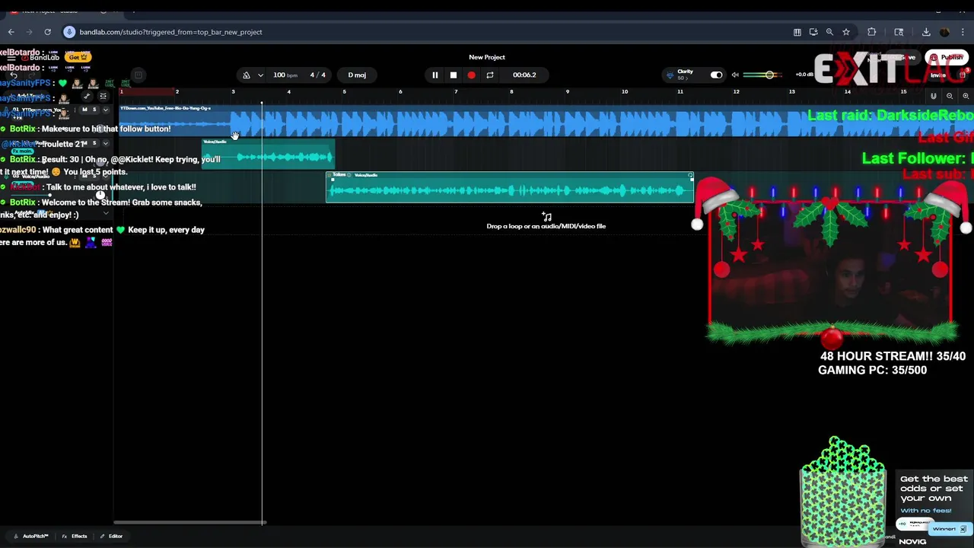974x548 pixels.
Task: Stop playback with the stop button
Action: point(453,75)
